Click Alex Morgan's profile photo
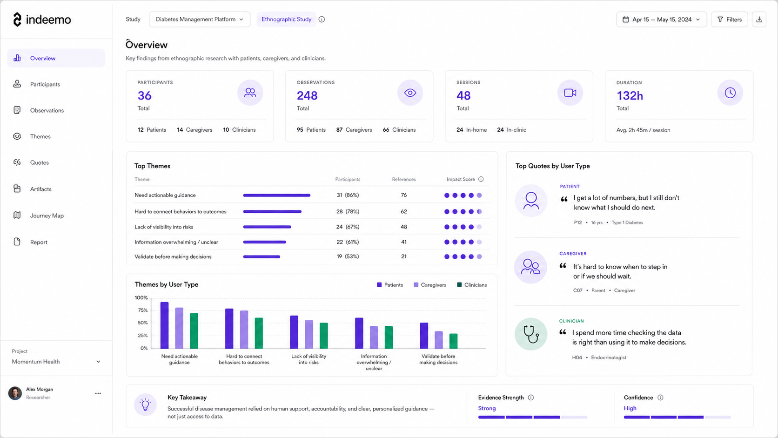The width and height of the screenshot is (778, 438). (x=15, y=393)
